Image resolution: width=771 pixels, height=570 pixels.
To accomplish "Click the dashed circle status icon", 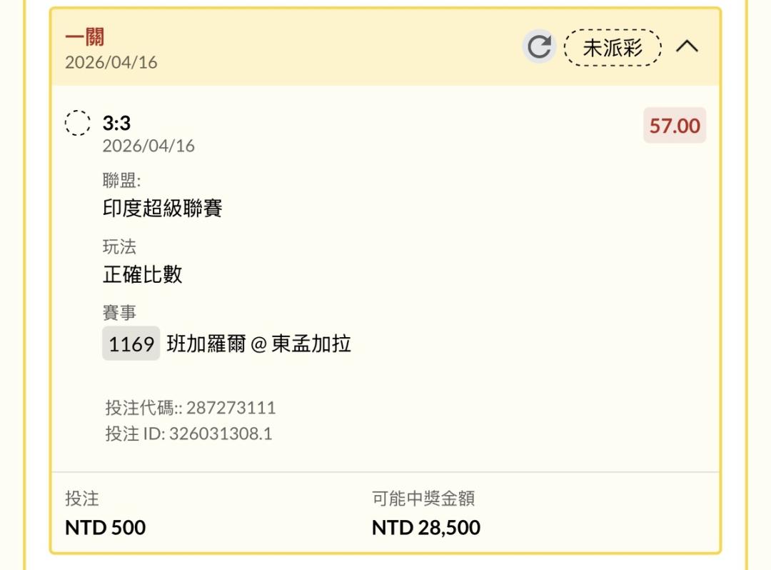I will click(78, 124).
